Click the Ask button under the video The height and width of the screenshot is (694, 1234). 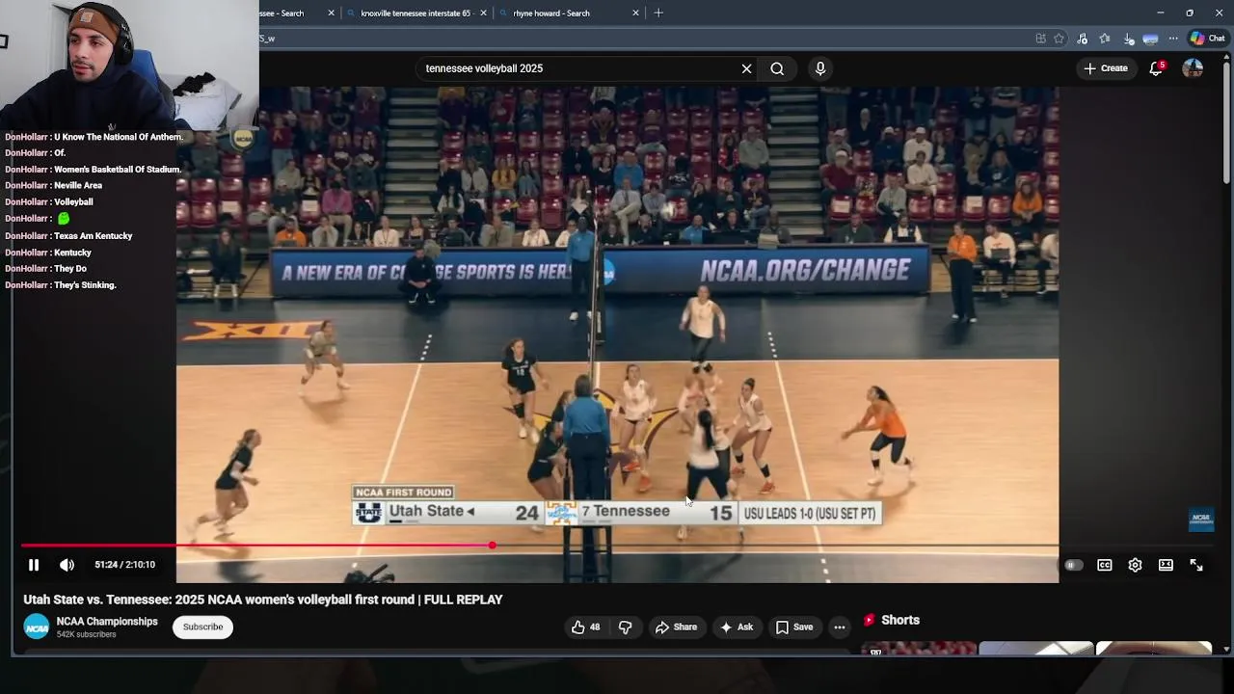pyautogui.click(x=736, y=627)
